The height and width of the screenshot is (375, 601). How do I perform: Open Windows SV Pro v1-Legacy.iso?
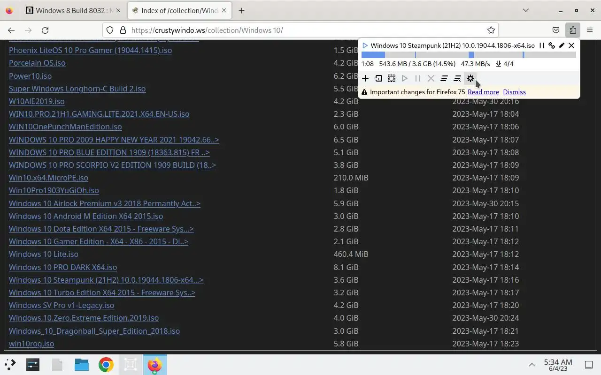point(62,305)
